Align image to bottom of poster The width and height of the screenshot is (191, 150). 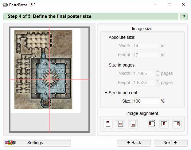point(133,124)
